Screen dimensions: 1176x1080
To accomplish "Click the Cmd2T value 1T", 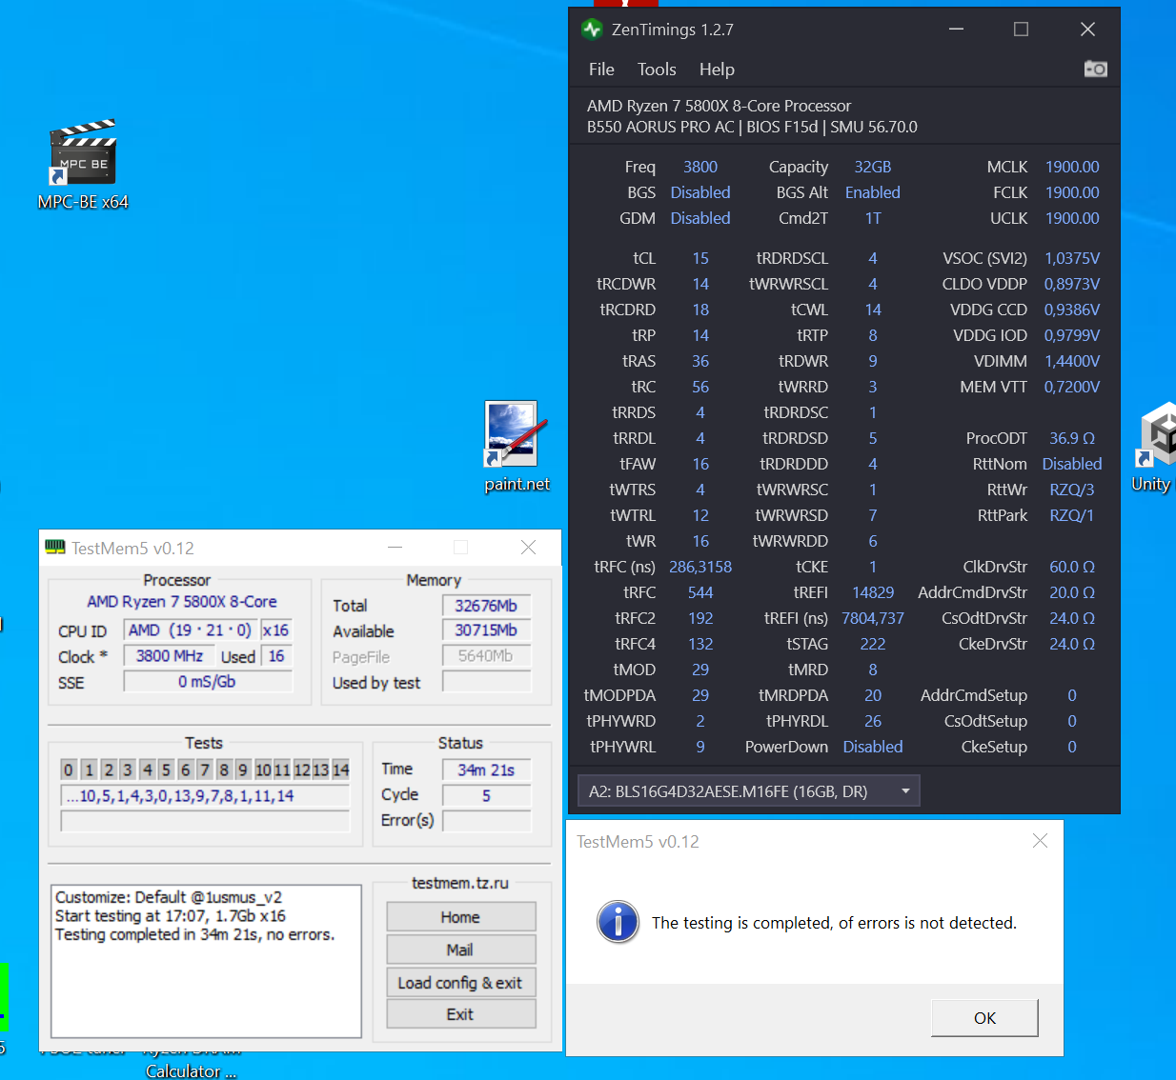I will 873,218.
